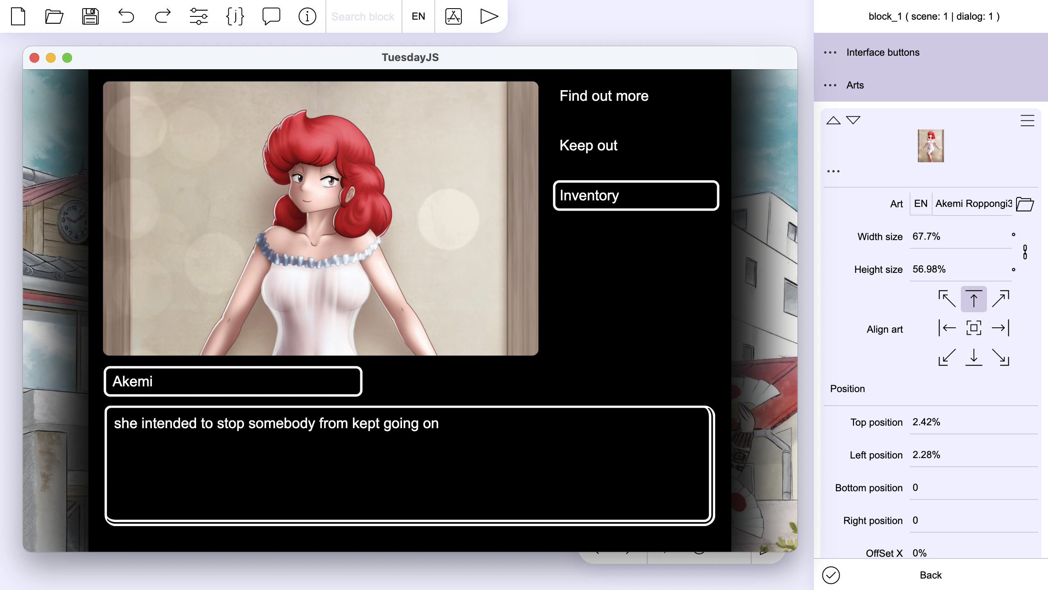This screenshot has width=1048, height=590.
Task: Open the translation tool icon
Action: click(454, 16)
